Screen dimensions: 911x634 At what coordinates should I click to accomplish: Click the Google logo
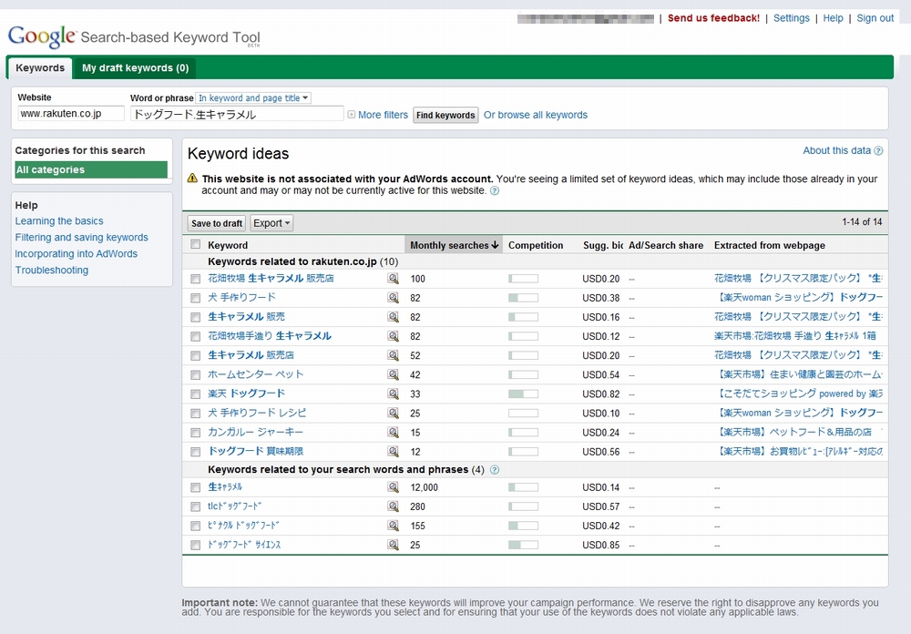point(42,36)
